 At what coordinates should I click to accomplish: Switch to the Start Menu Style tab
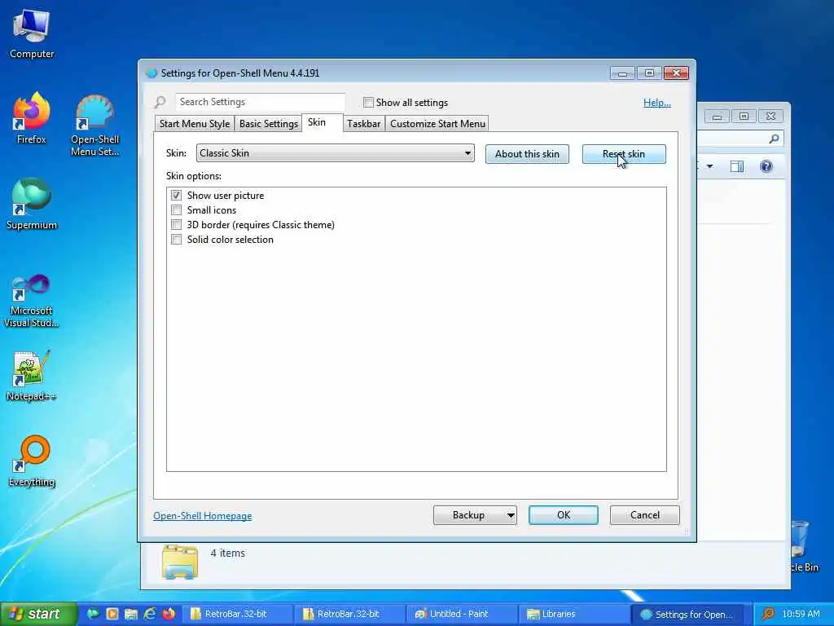[195, 124]
